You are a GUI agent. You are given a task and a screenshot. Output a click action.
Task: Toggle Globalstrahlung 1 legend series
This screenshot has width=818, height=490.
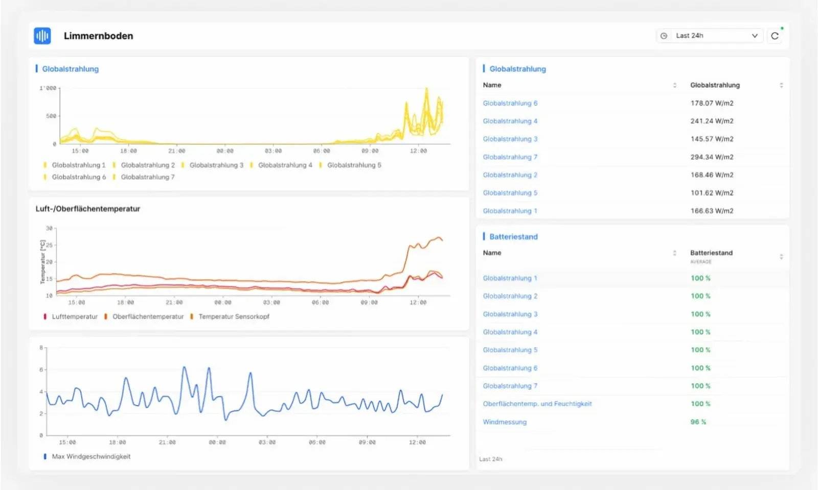pyautogui.click(x=75, y=165)
